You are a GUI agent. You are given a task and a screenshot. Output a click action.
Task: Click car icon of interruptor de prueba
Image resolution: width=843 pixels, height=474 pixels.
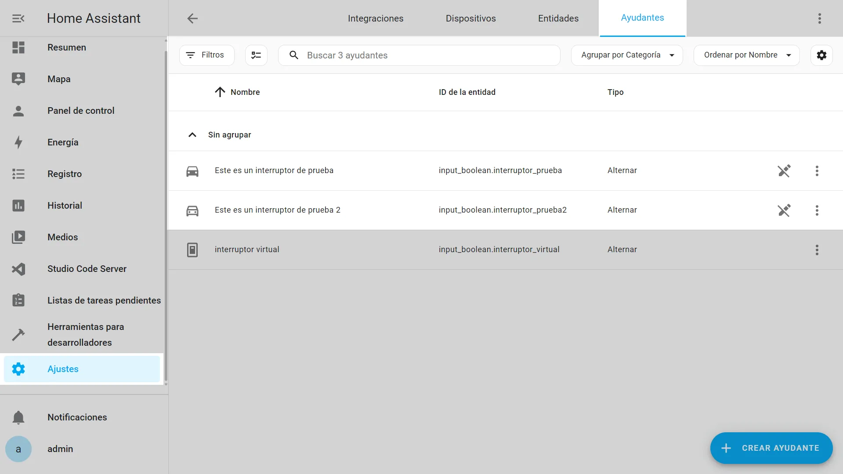click(x=192, y=171)
